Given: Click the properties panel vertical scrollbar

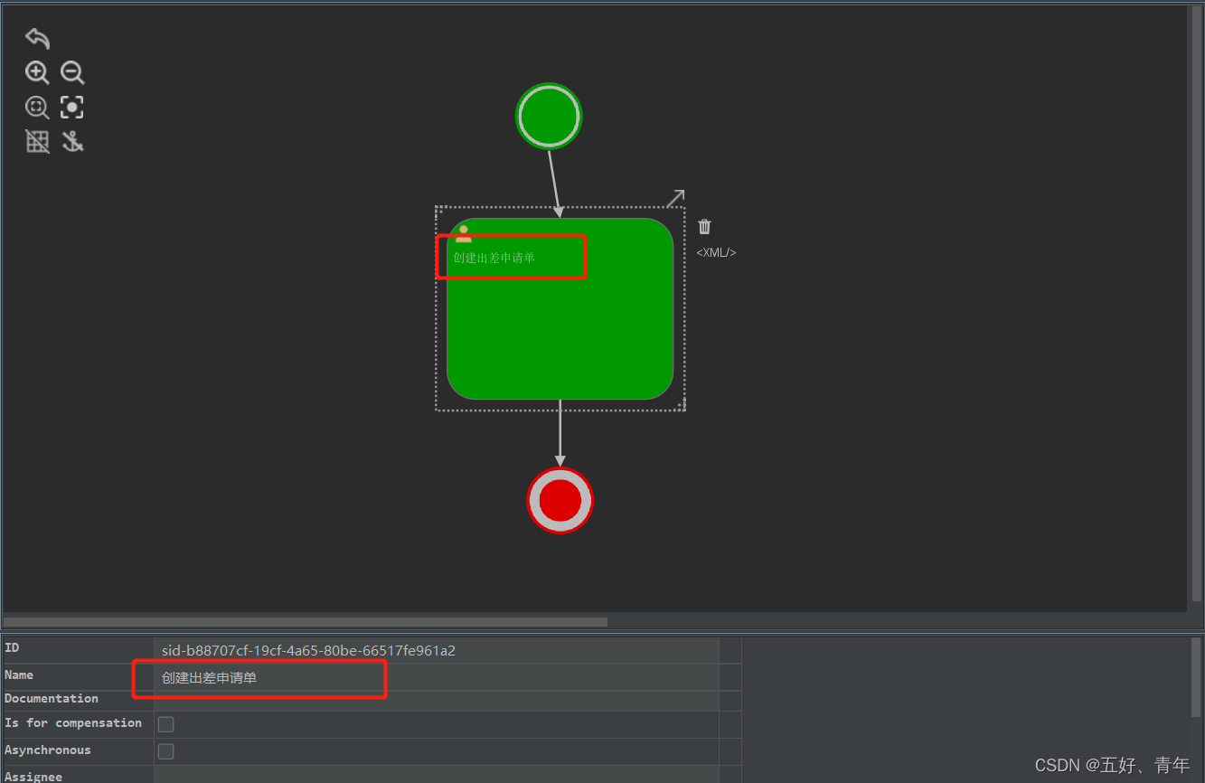Looking at the screenshot, I should tap(1197, 676).
